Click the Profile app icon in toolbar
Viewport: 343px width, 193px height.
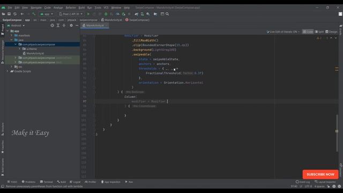pos(117,14)
